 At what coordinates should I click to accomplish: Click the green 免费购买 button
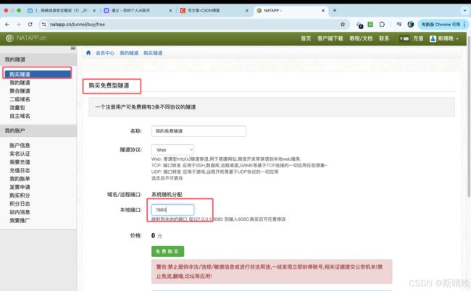tap(167, 251)
